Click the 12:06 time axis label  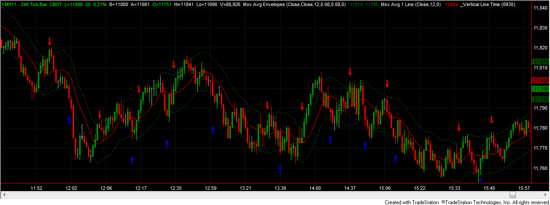(106, 188)
